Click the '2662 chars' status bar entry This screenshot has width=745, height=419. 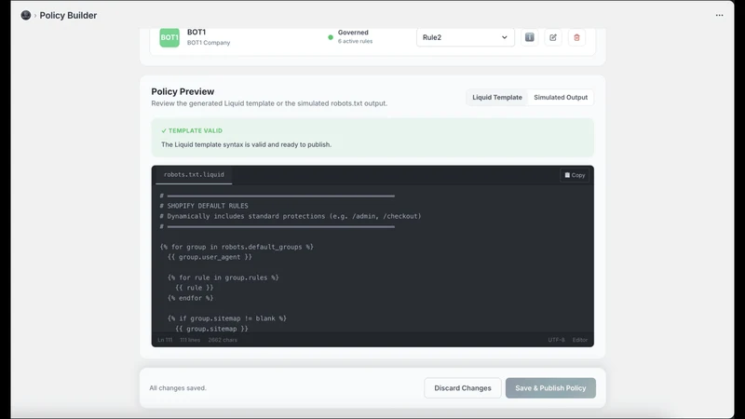(223, 340)
